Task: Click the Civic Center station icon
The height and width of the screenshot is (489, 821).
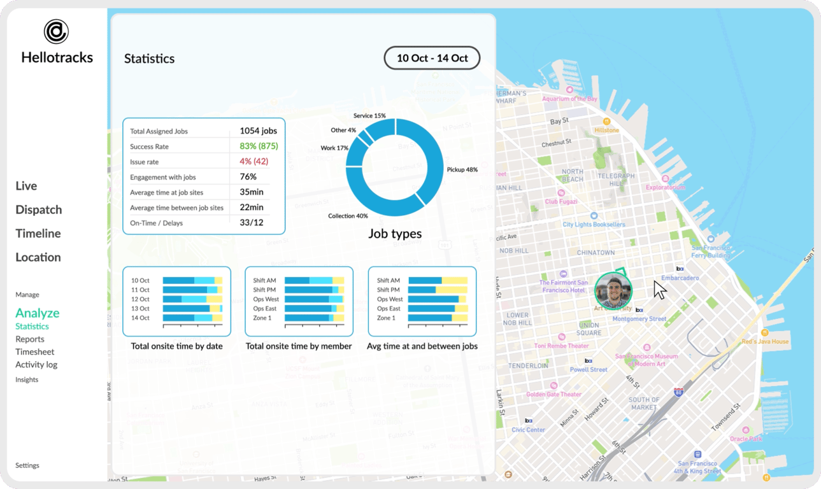Action: tap(528, 421)
